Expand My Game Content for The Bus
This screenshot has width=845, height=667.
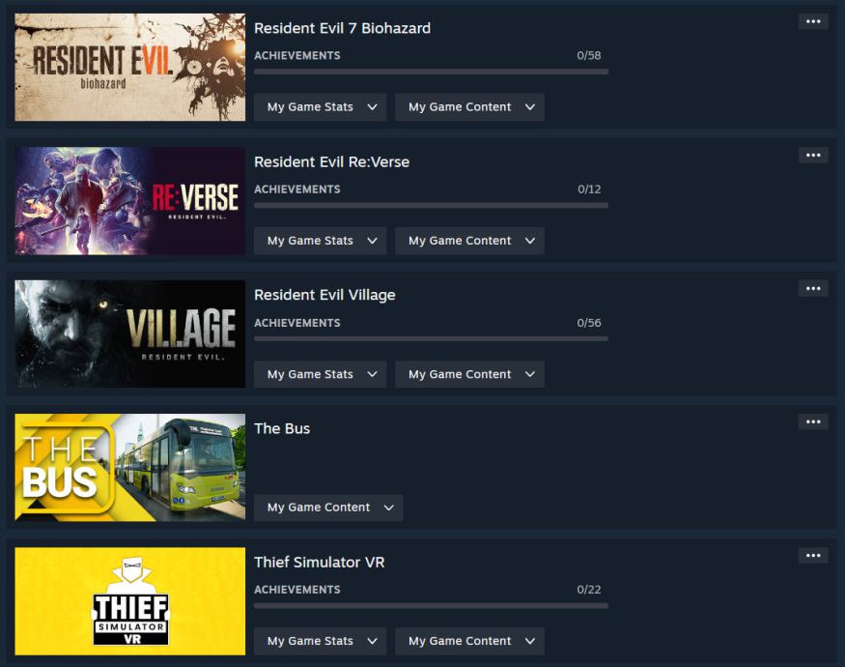point(328,507)
